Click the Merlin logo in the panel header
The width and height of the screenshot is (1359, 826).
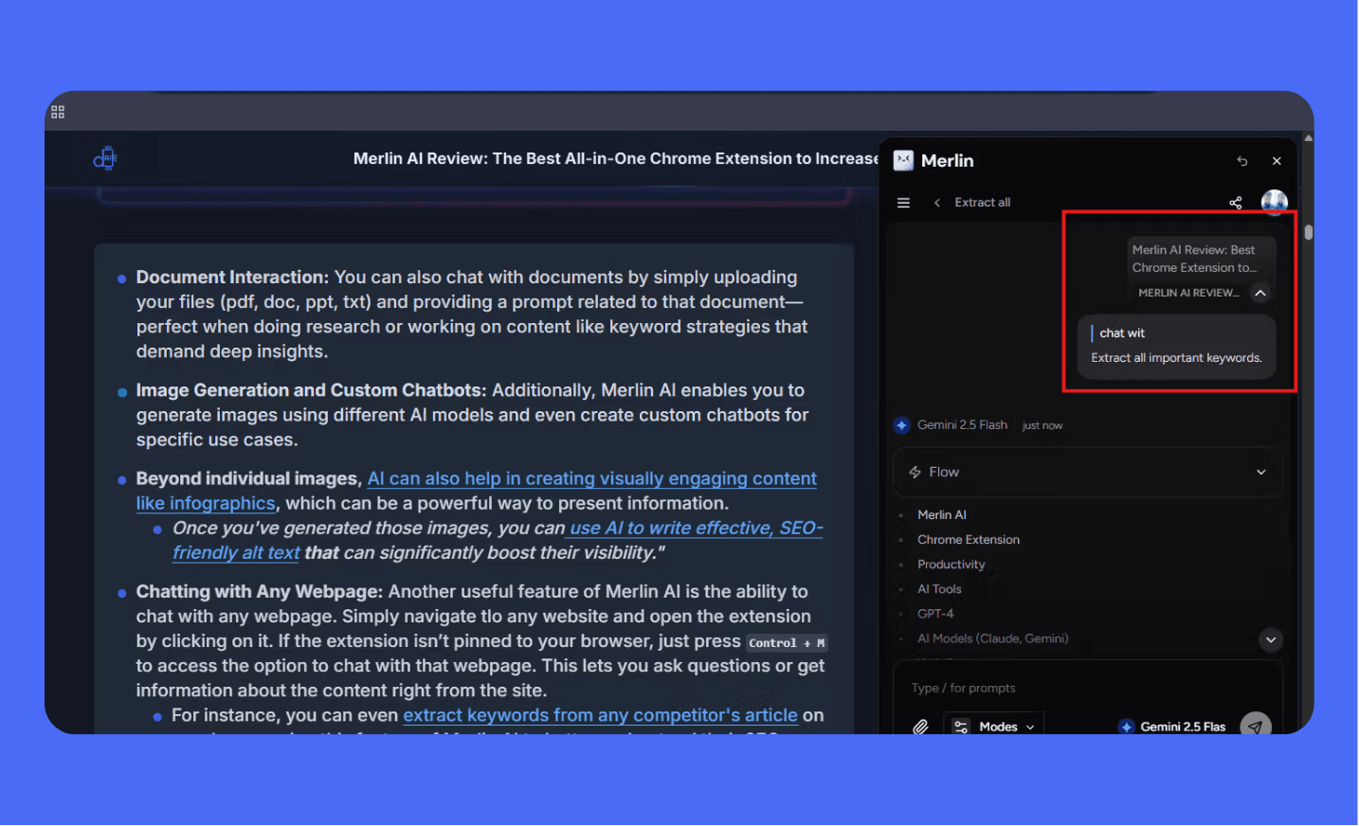click(x=903, y=160)
